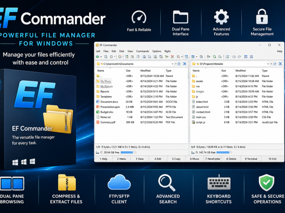The width and height of the screenshot is (285, 213).
Task: Expand the left pane path dropdown chevron
Action: (x=172, y=64)
